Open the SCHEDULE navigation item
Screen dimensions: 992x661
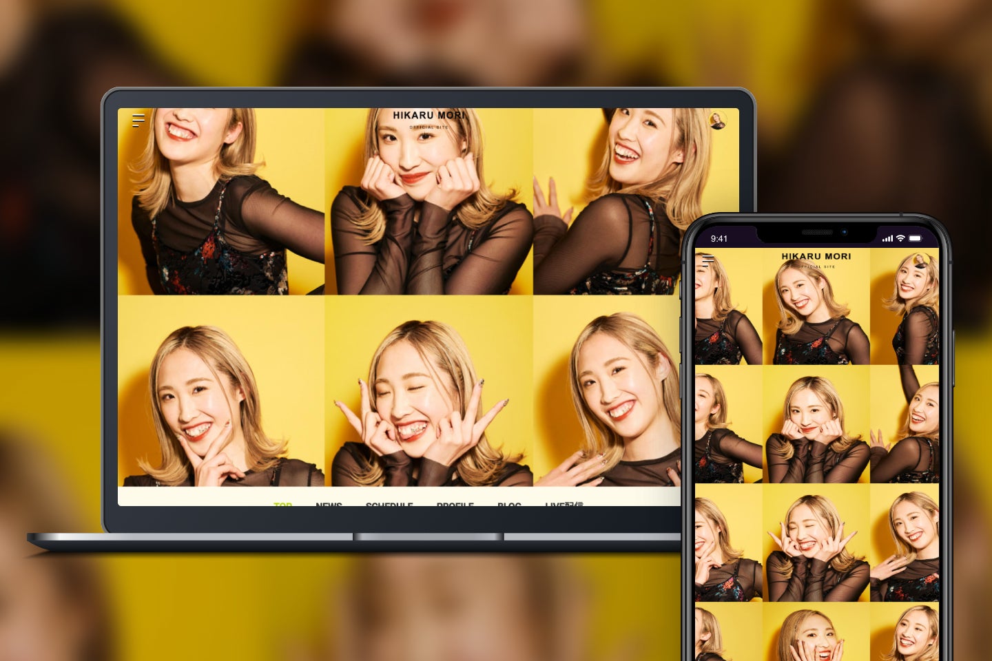(x=389, y=505)
